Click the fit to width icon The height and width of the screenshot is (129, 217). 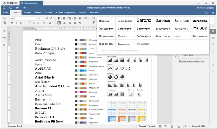[184, 126]
